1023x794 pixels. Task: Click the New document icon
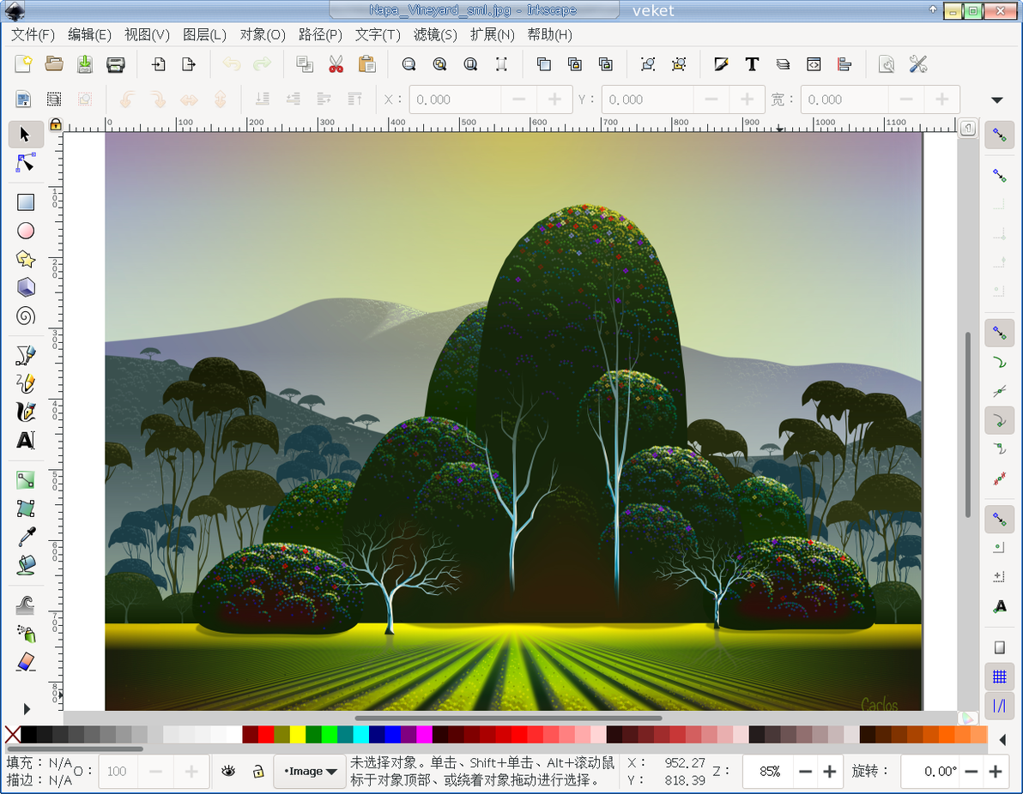coord(23,64)
